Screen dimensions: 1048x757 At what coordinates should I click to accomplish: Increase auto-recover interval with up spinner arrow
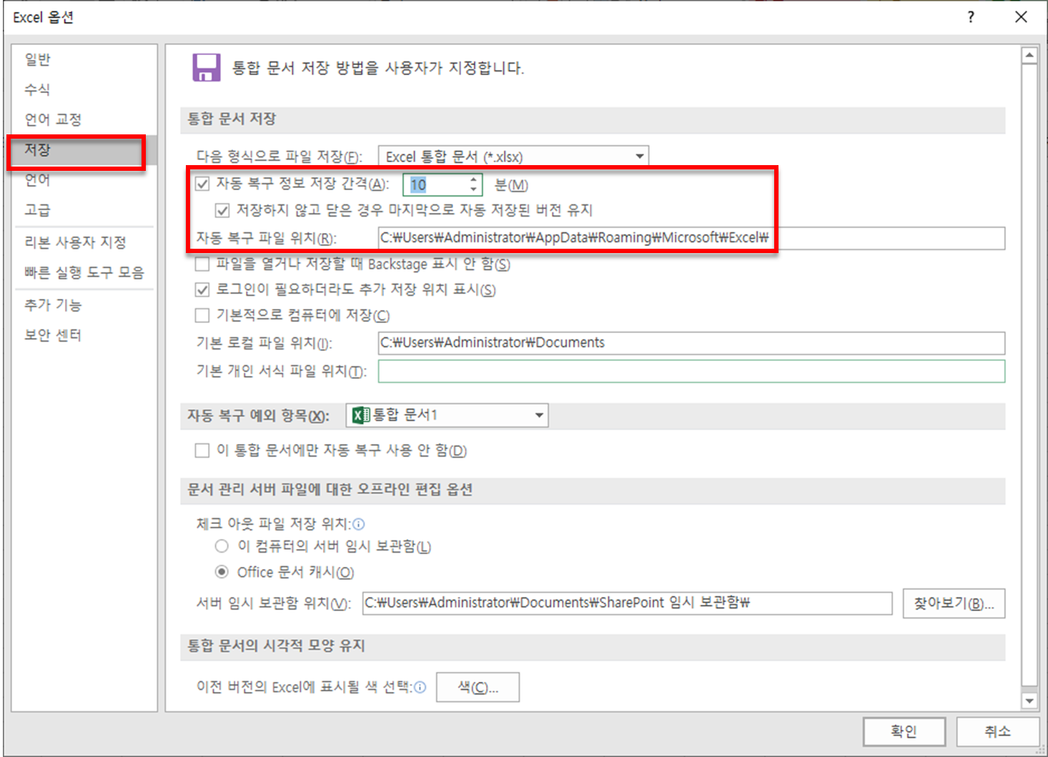pos(473,179)
